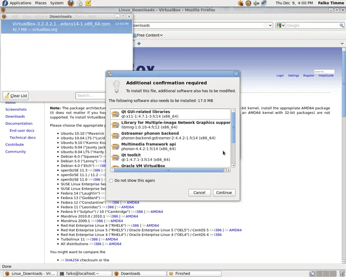Click the orange bug-report tray icon

pos(240,3)
